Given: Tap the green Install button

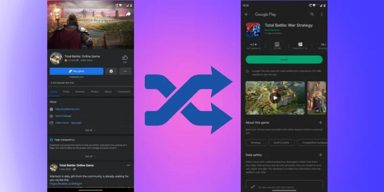Looking at the screenshot, I should pyautogui.click(x=284, y=60).
